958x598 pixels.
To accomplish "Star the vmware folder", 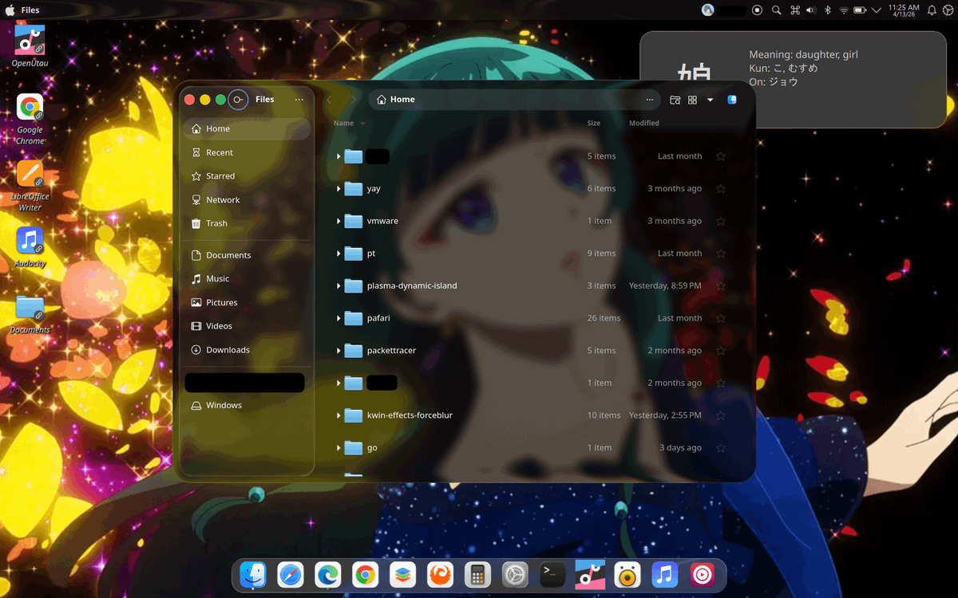I will [721, 221].
